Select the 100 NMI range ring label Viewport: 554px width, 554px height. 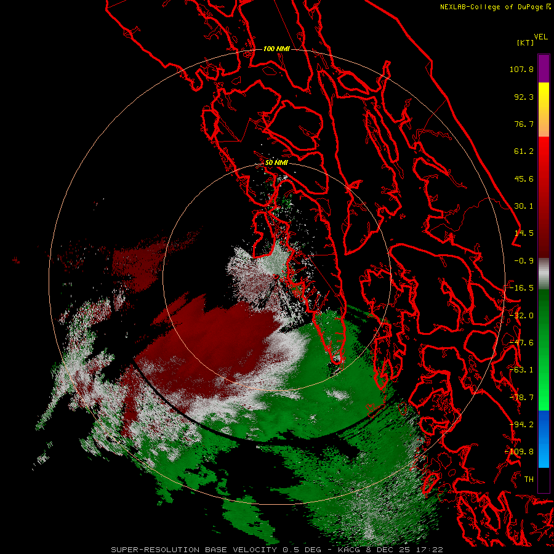tap(276, 49)
